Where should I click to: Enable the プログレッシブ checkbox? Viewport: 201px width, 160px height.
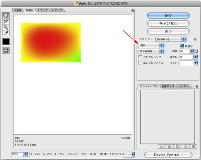click(140, 57)
